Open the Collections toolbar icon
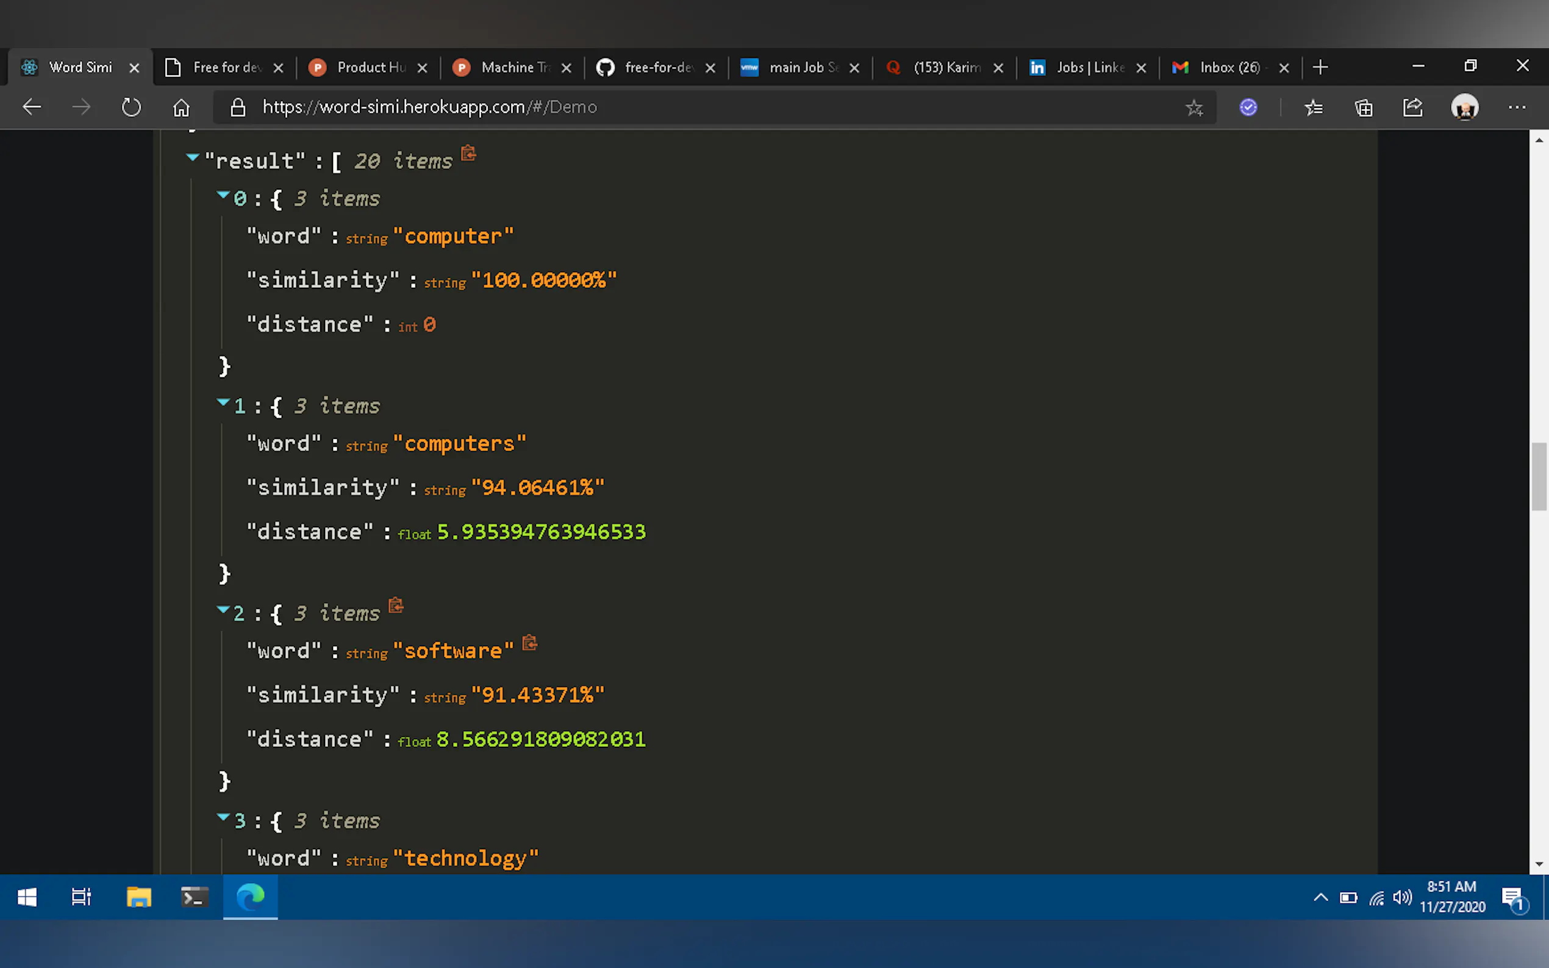1549x968 pixels. 1363,107
